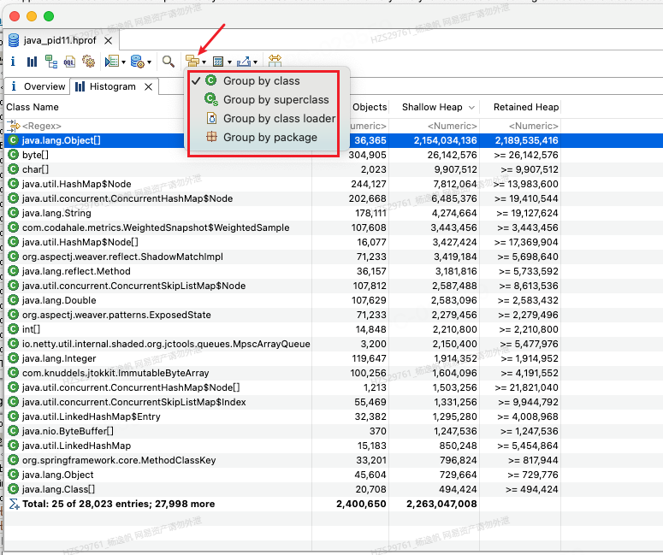663x555 pixels.
Task: Click the class icon beside java.util.LinkedHashMap
Action: coord(14,446)
